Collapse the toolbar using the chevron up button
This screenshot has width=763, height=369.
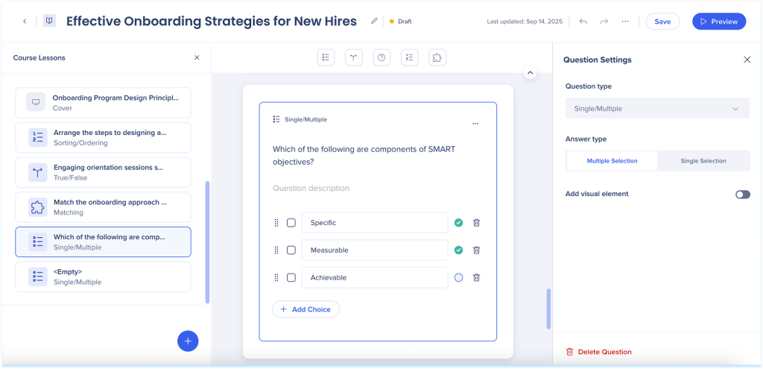click(530, 73)
